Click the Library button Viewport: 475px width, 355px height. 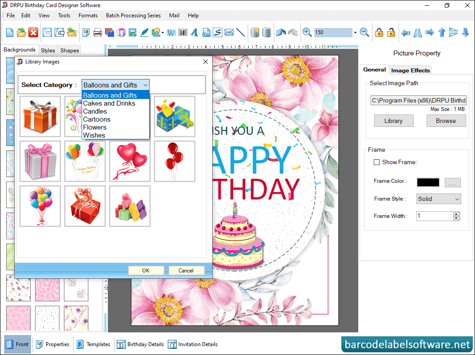[x=393, y=121]
